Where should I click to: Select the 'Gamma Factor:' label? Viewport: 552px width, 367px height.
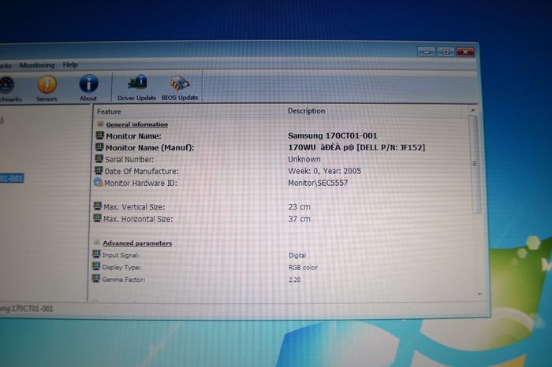tap(123, 280)
